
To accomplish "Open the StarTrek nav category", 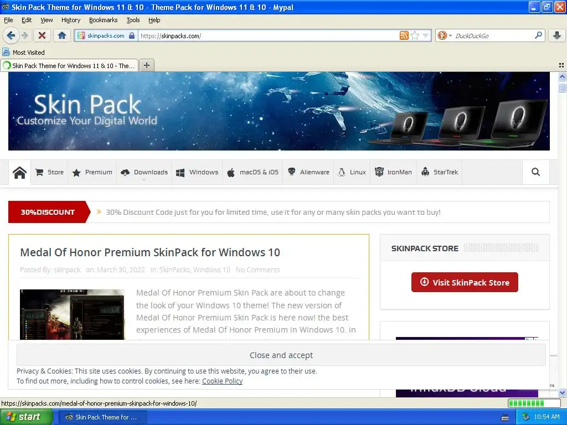I will point(439,173).
